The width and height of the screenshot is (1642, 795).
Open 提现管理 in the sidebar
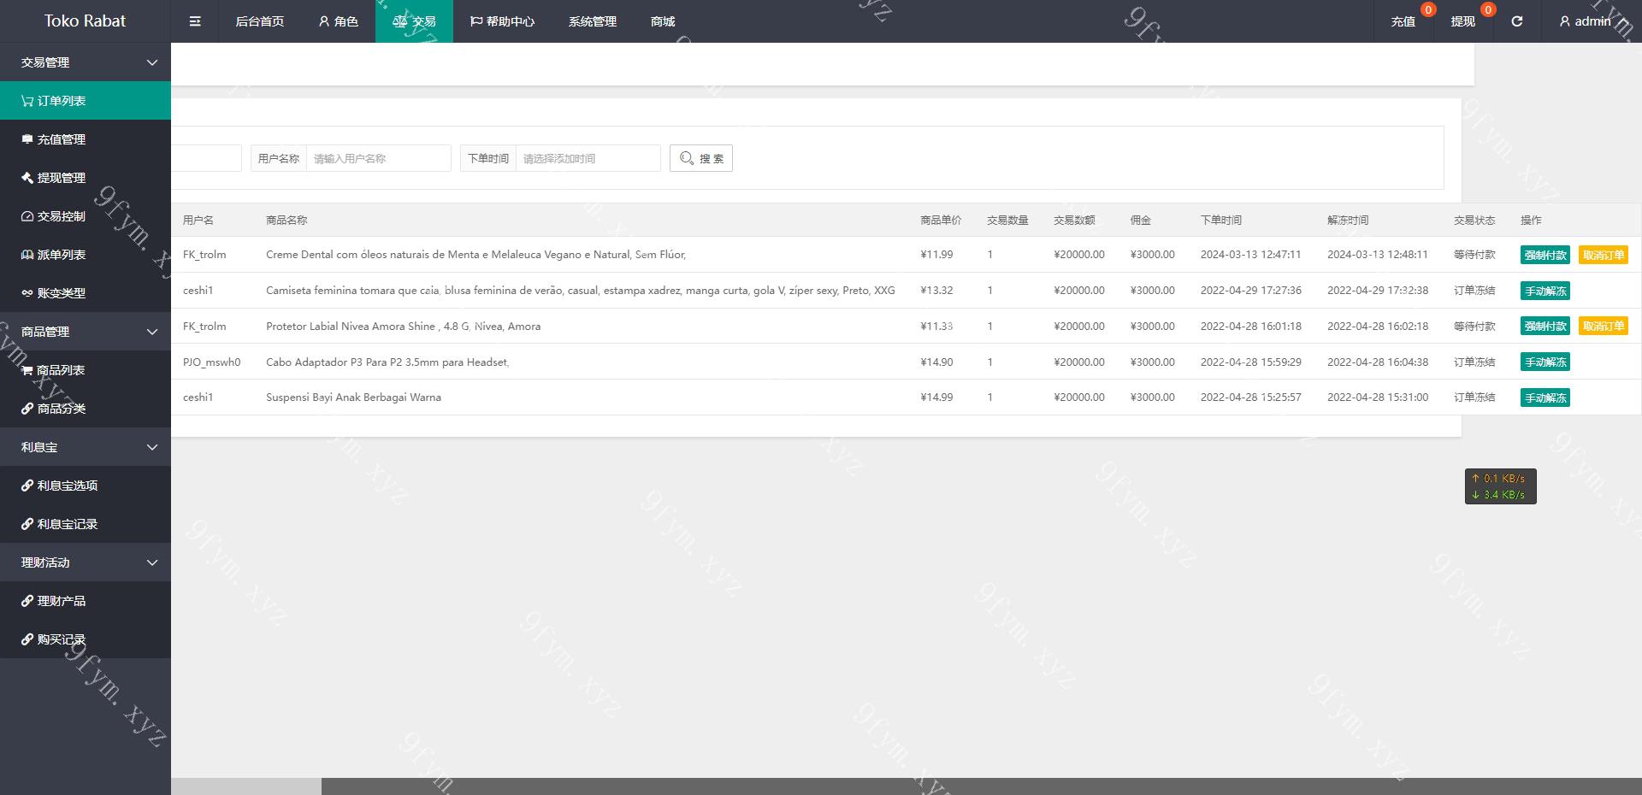(x=86, y=178)
